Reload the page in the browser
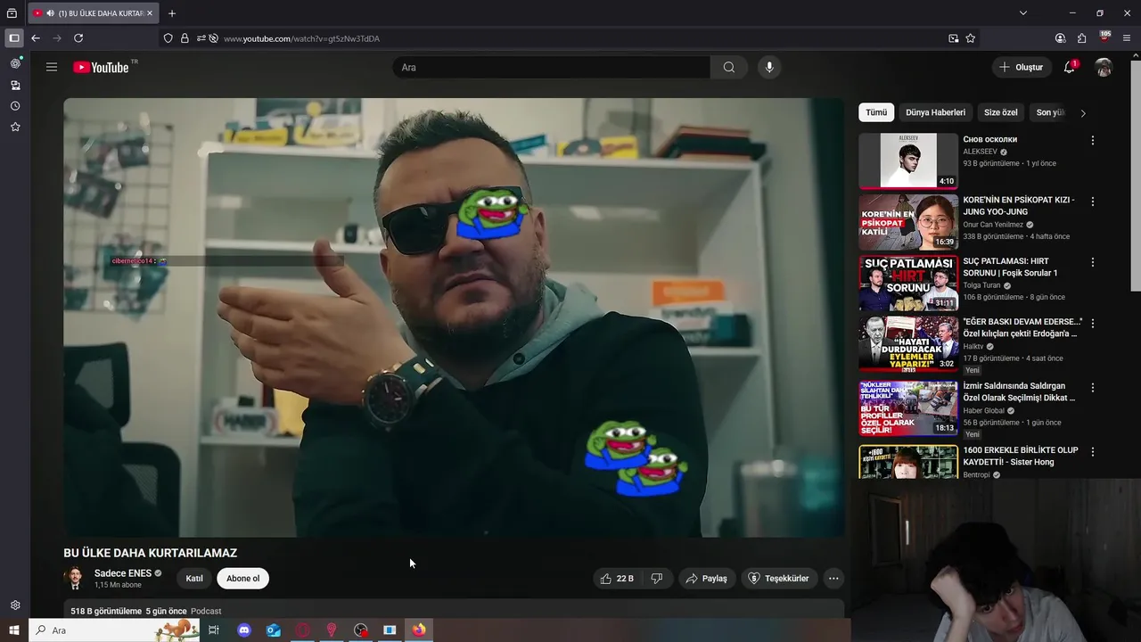This screenshot has height=642, width=1141. point(78,38)
